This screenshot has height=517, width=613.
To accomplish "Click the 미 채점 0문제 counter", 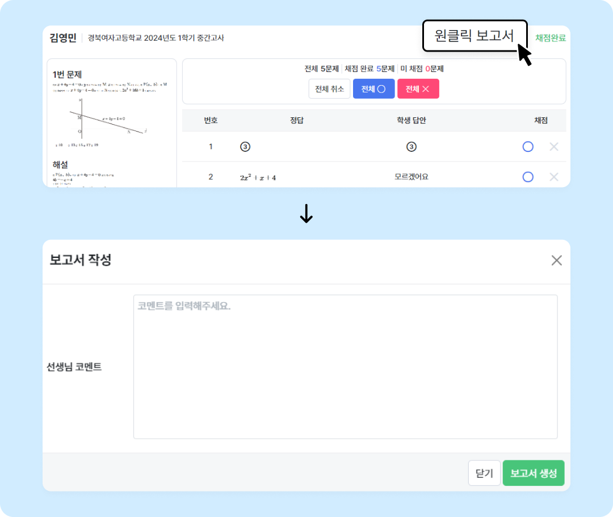I will [x=422, y=69].
